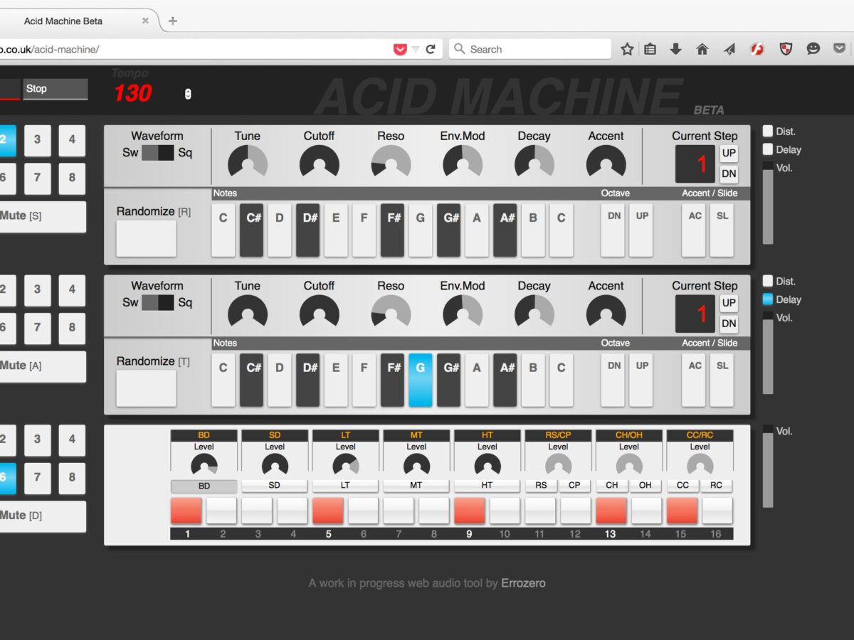Click the bookmark star icon in browser toolbar
Image resolution: width=854 pixels, height=640 pixels.
click(x=627, y=49)
